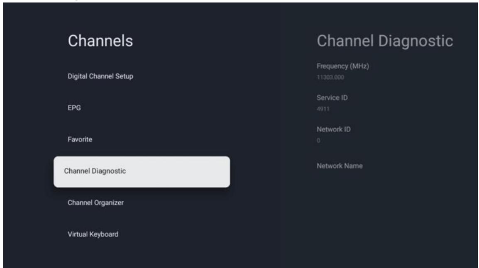The height and width of the screenshot is (268, 479).
Task: Select highlighted Channel Diagnostic menu entry
Action: pyautogui.click(x=142, y=171)
